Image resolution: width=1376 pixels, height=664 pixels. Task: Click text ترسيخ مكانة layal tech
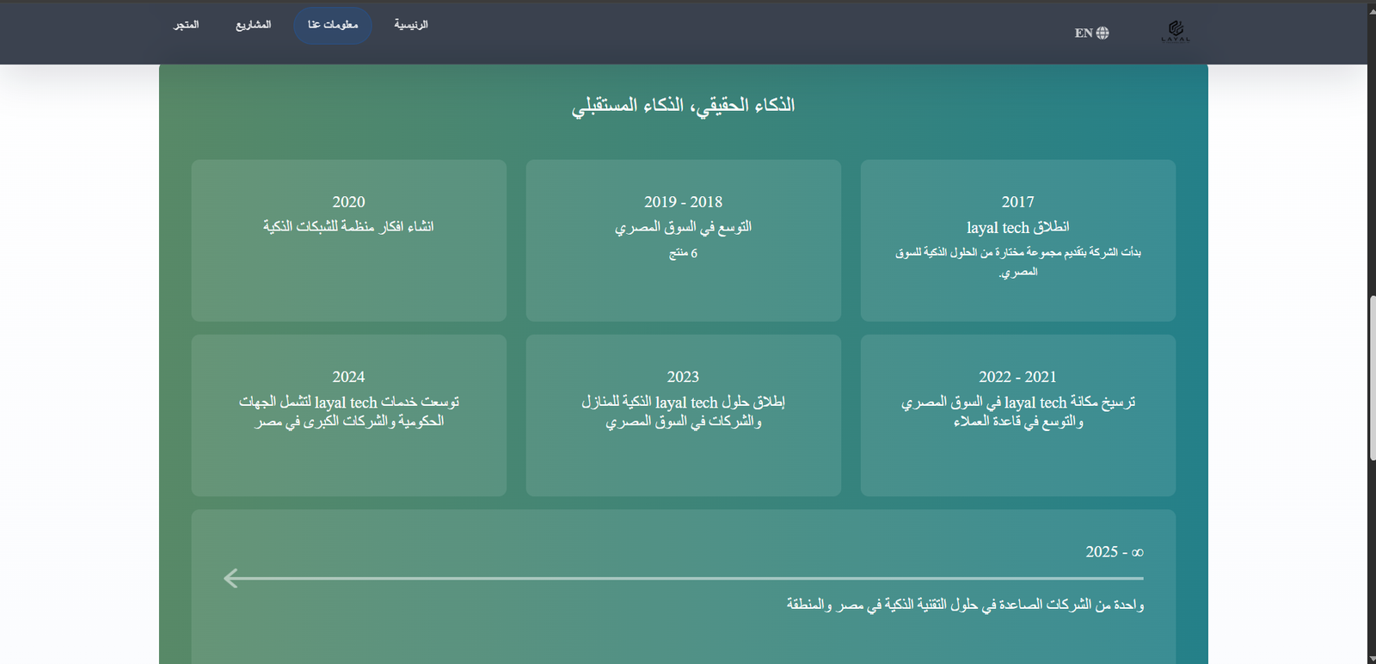[1018, 411]
